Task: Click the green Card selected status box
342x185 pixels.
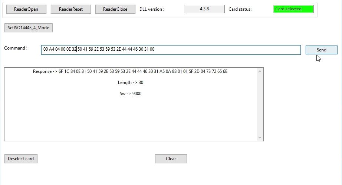Action: 293,9
